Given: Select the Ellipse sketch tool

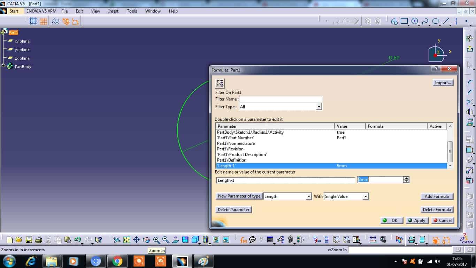Looking at the screenshot, I should coord(436,21).
